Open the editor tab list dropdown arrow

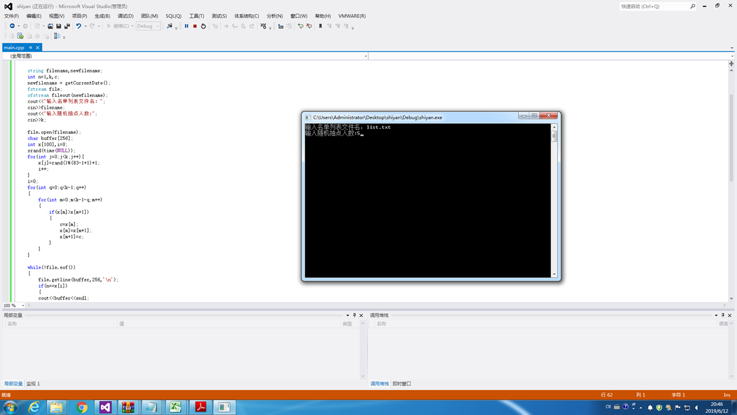point(732,48)
